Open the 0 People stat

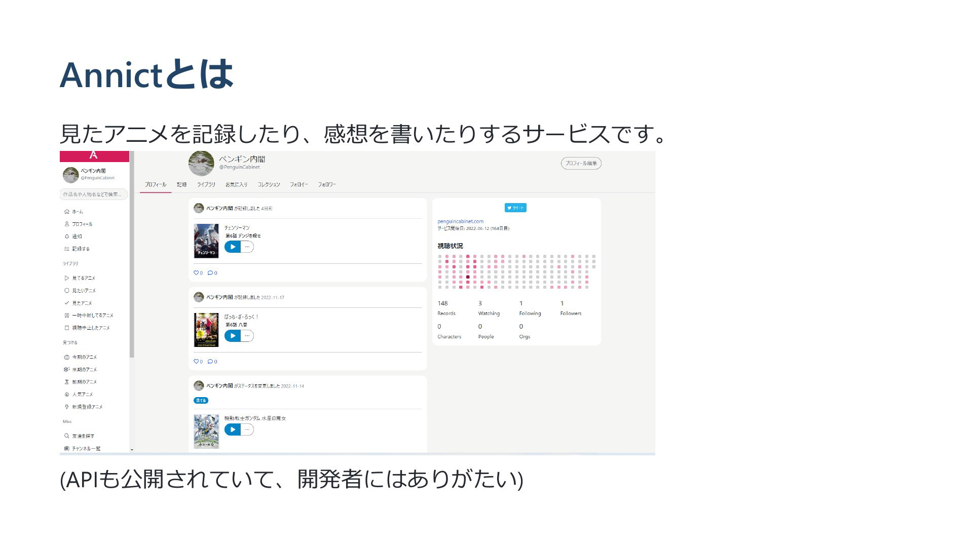pos(486,331)
